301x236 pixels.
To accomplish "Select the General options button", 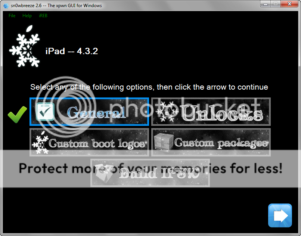I will (89, 112).
